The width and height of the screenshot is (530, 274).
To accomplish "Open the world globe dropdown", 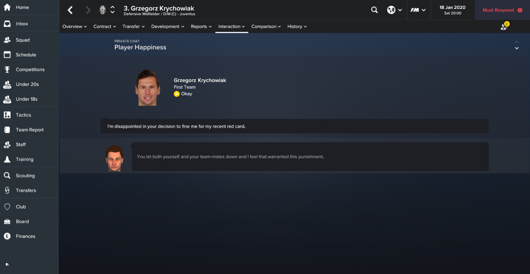I will click(394, 10).
